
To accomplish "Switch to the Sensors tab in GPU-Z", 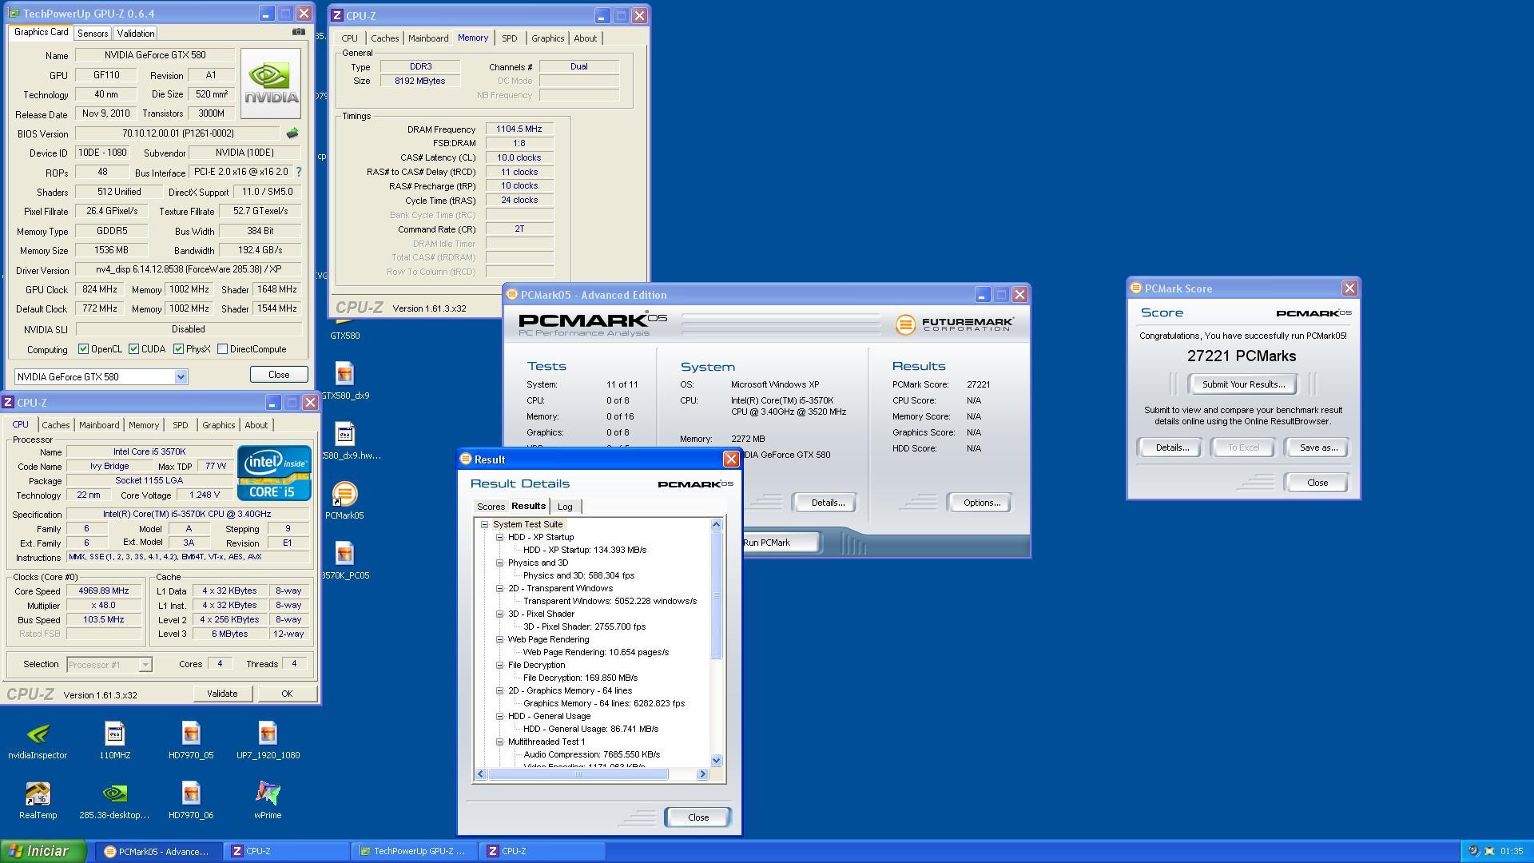I will (x=93, y=34).
